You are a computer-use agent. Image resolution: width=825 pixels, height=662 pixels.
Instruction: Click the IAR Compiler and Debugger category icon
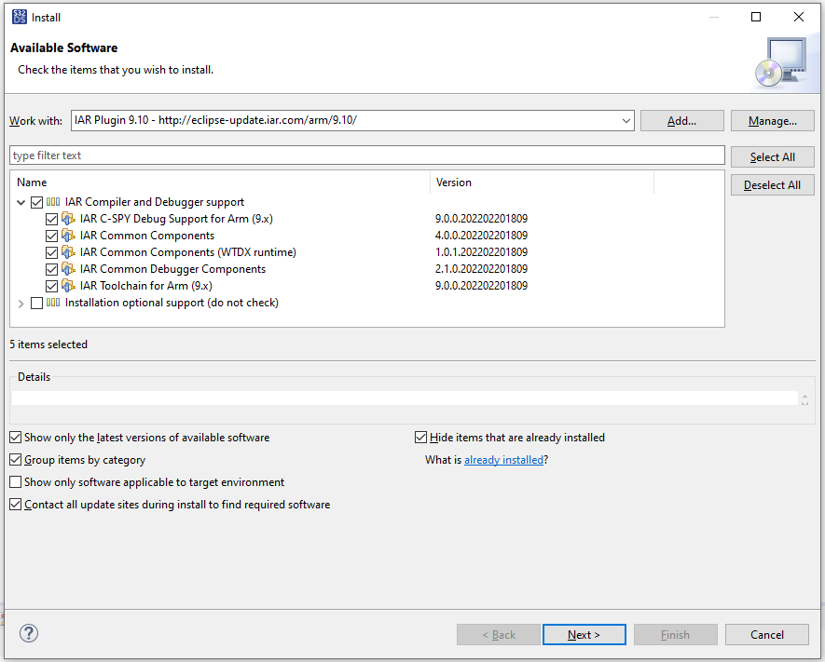point(53,202)
